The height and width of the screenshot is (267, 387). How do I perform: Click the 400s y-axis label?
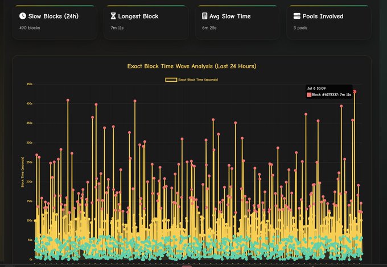pyautogui.click(x=30, y=103)
